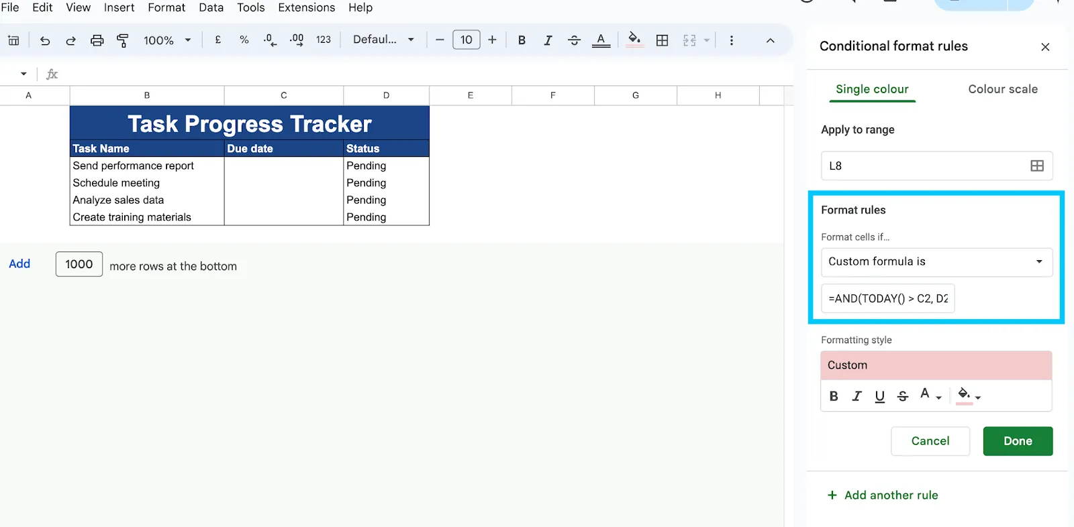1074x527 pixels.
Task: Click the Apply to range field L8
Action: tap(936, 166)
